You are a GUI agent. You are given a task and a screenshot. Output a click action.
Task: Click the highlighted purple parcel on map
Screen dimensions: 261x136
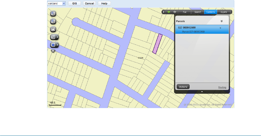[x=157, y=44]
